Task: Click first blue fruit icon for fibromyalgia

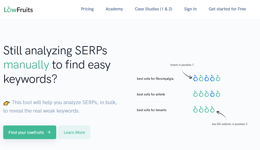Action: 195,78
